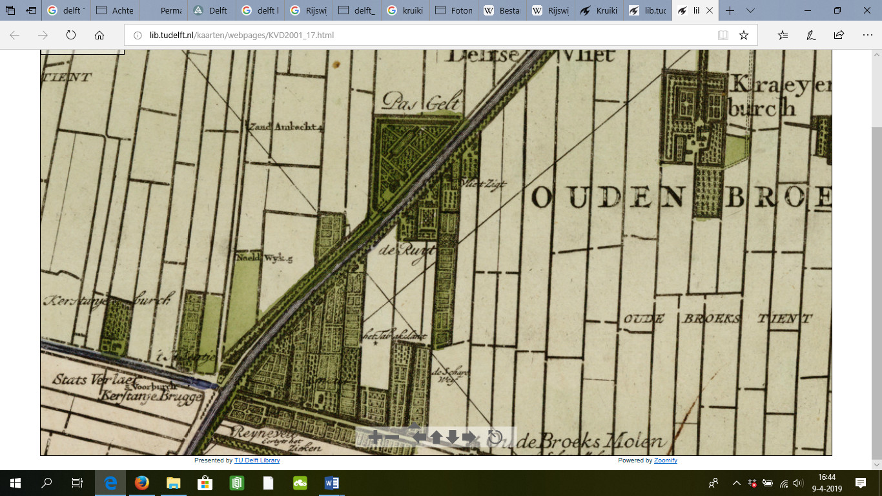The height and width of the screenshot is (496, 882).
Task: Switch to the 'Foton' tab
Action: point(453,10)
